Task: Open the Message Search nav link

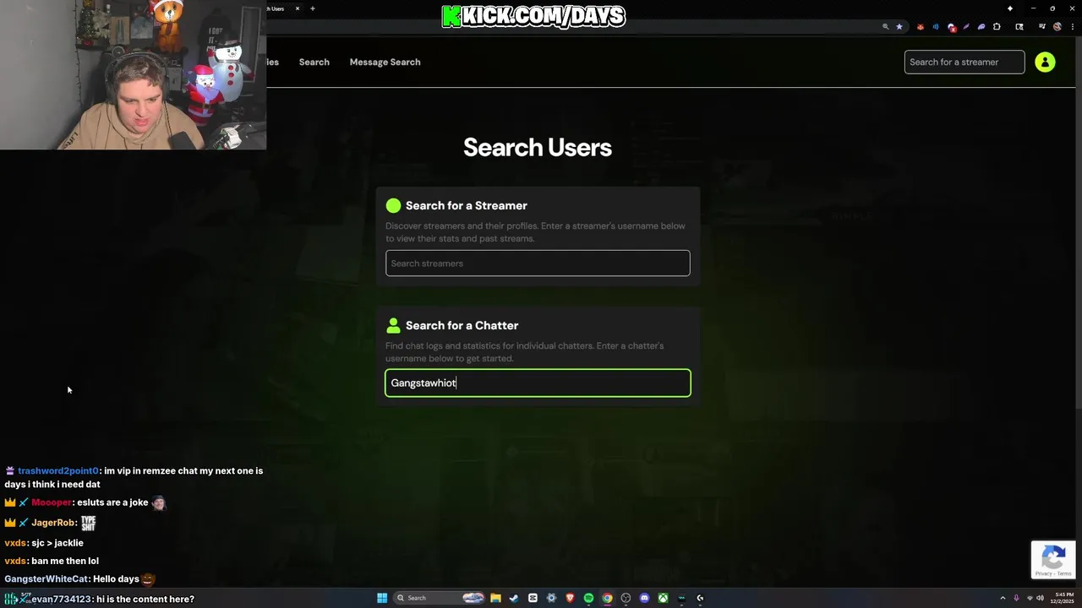Action: coord(385,62)
